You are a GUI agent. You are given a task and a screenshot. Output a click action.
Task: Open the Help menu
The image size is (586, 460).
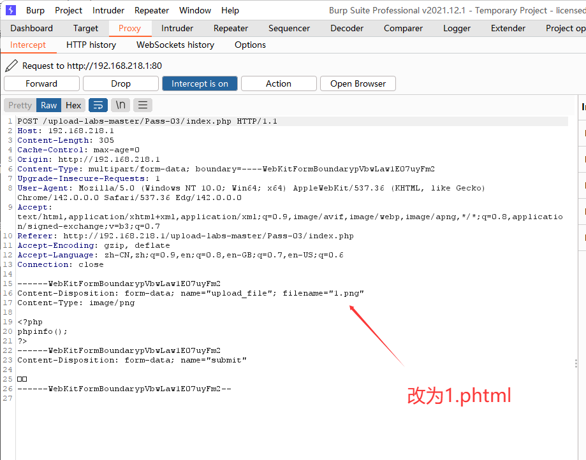pyautogui.click(x=230, y=10)
